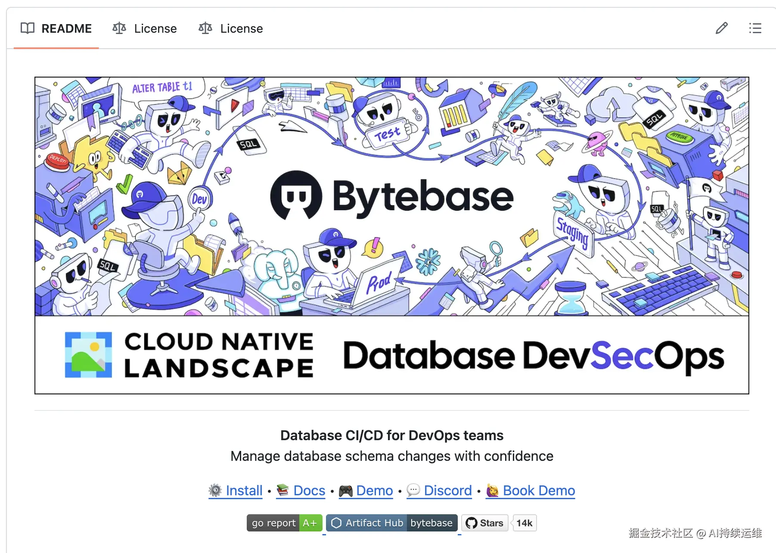Open the Install link
Image resolution: width=776 pixels, height=553 pixels.
coord(244,490)
